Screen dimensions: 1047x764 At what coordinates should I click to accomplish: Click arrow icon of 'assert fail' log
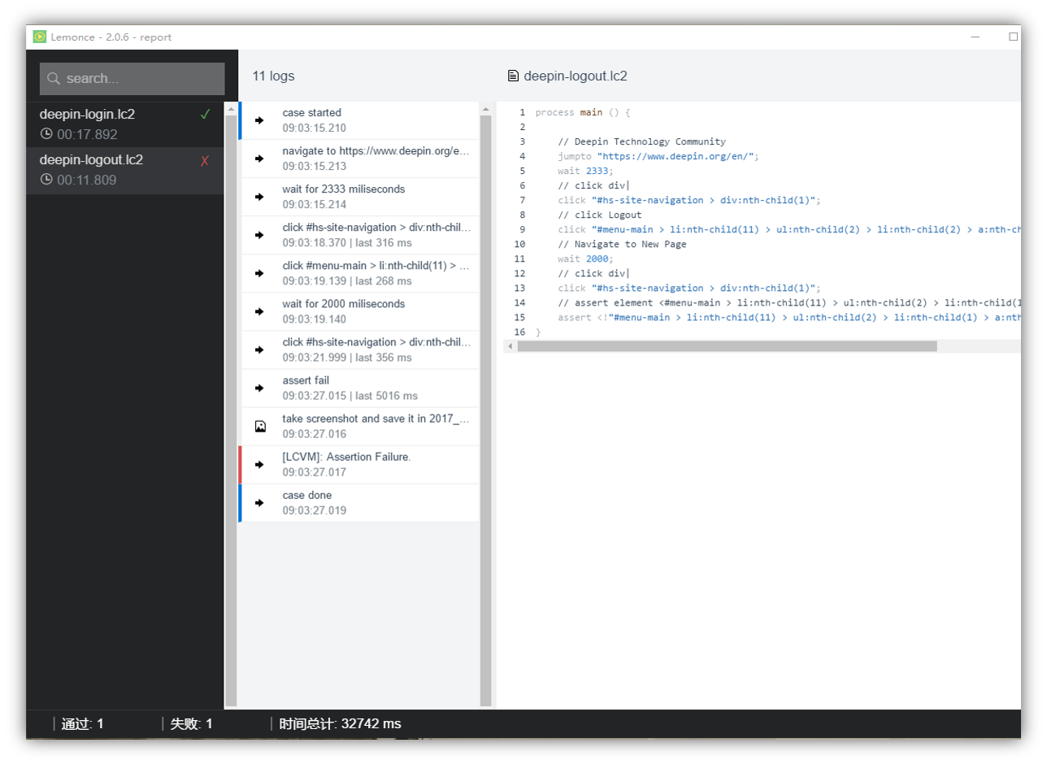(260, 388)
